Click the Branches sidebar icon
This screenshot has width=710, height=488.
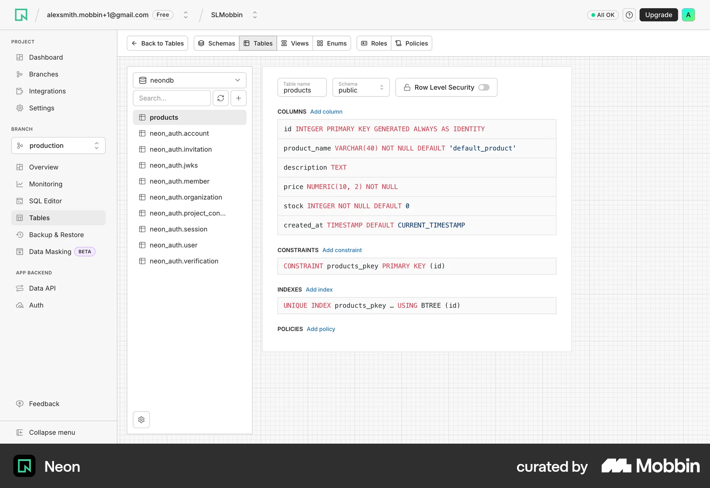20,74
